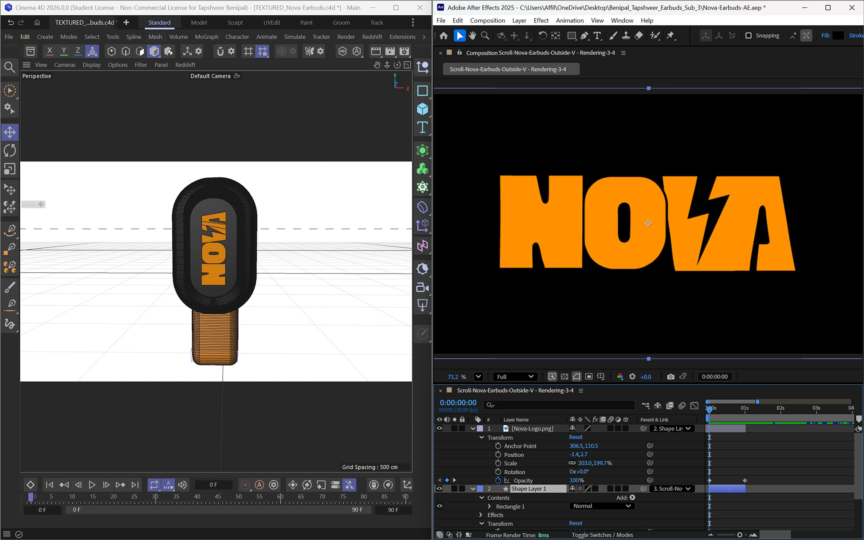
Task: Click the current time display in the timeline
Action: pos(459,402)
